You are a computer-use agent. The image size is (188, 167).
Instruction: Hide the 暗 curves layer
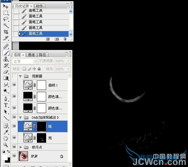(14, 126)
